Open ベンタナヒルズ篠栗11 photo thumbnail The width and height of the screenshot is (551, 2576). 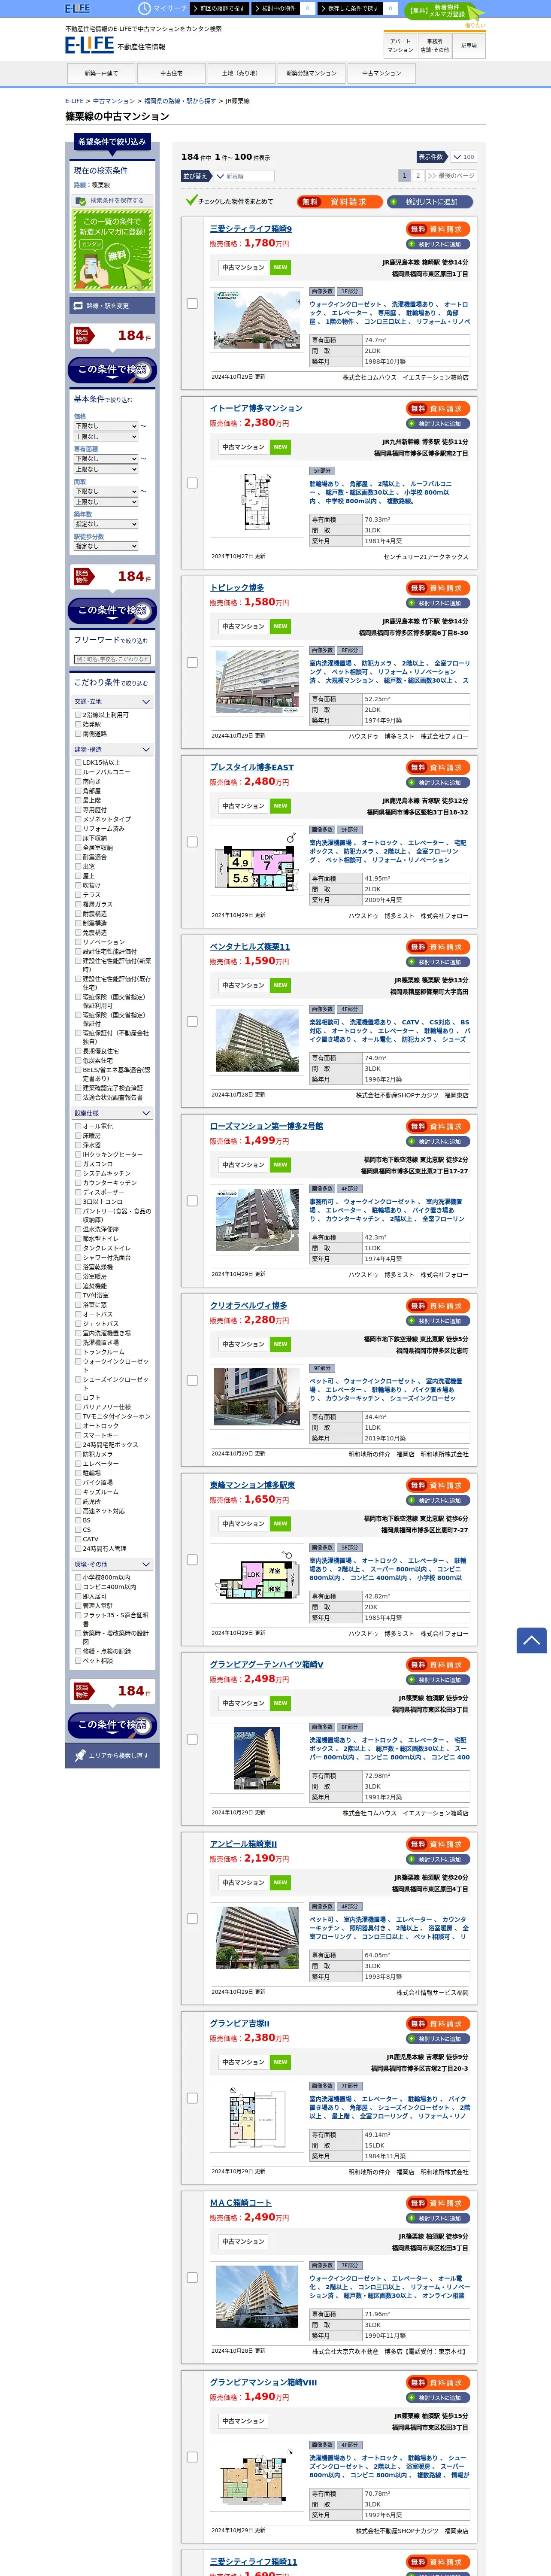click(257, 1039)
